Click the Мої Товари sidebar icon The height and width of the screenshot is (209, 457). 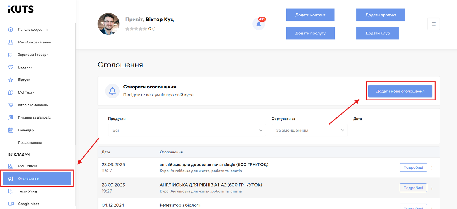coord(11,166)
